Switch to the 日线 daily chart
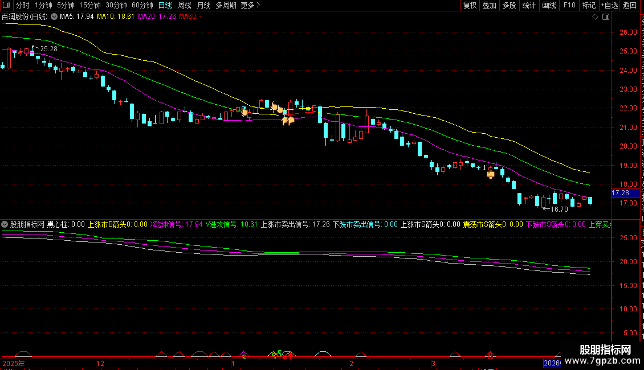 165,5
